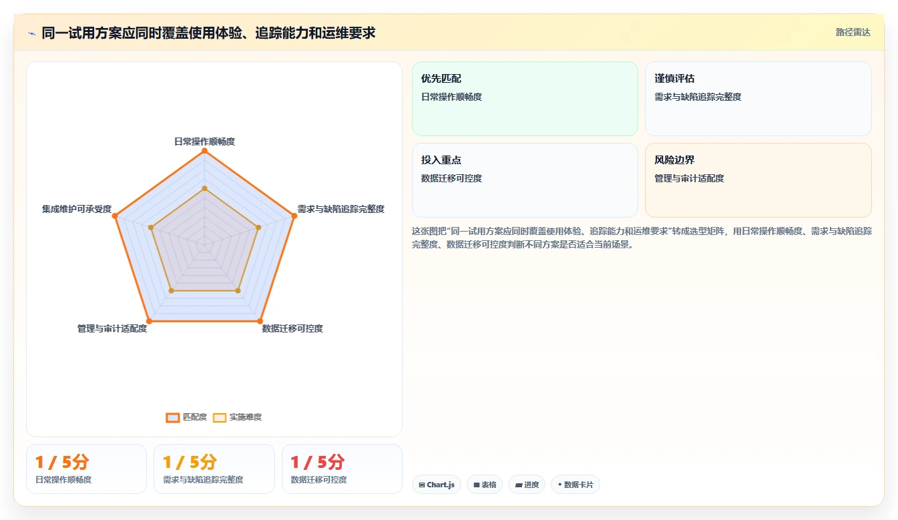The image size is (898, 520).
Task: Open the green 优先匹配 card
Action: [x=525, y=99]
